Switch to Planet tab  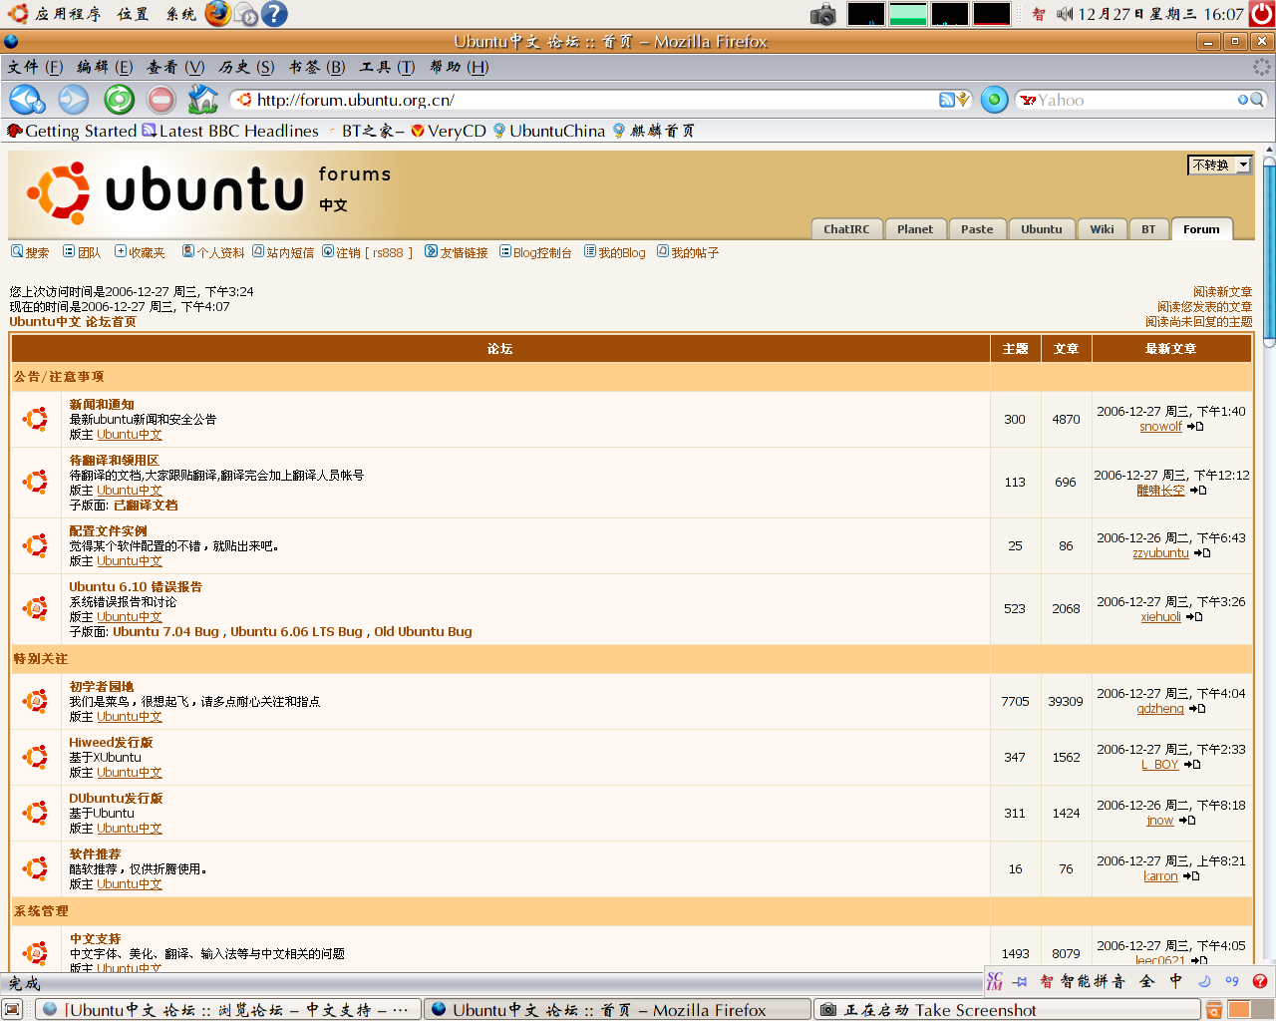tap(915, 228)
